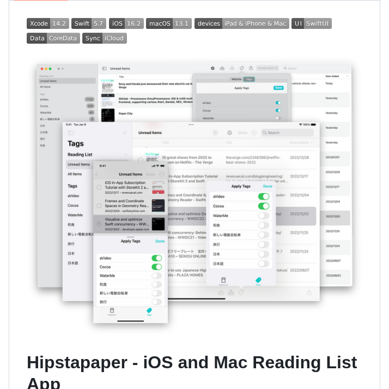Select the Tags tab icon on iPhone
389x389 pixels.
click(x=149, y=311)
